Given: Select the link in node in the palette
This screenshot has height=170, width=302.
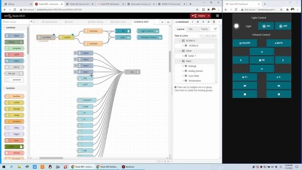Looking at the screenshot, I should [14, 67].
